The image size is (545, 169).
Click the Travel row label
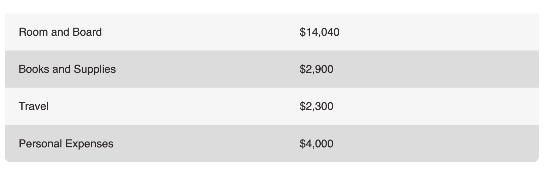point(33,106)
